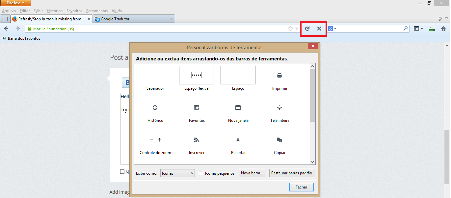Click the Stop loading X icon
This screenshot has width=451, height=198.
click(319, 29)
